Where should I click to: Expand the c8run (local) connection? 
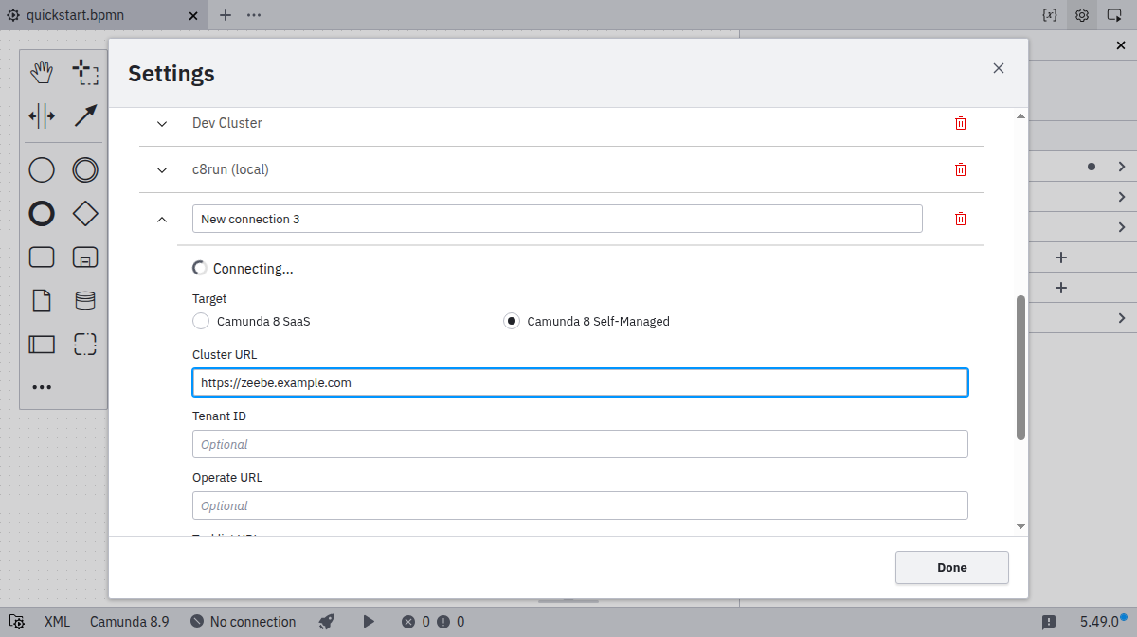[162, 169]
